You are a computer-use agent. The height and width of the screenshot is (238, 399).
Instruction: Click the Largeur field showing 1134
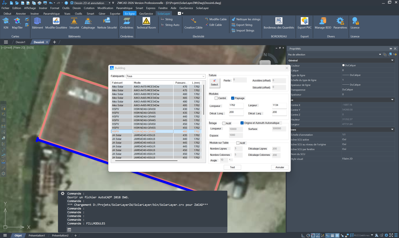pyautogui.click(x=279, y=105)
